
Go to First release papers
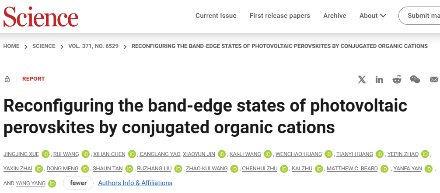(279, 16)
